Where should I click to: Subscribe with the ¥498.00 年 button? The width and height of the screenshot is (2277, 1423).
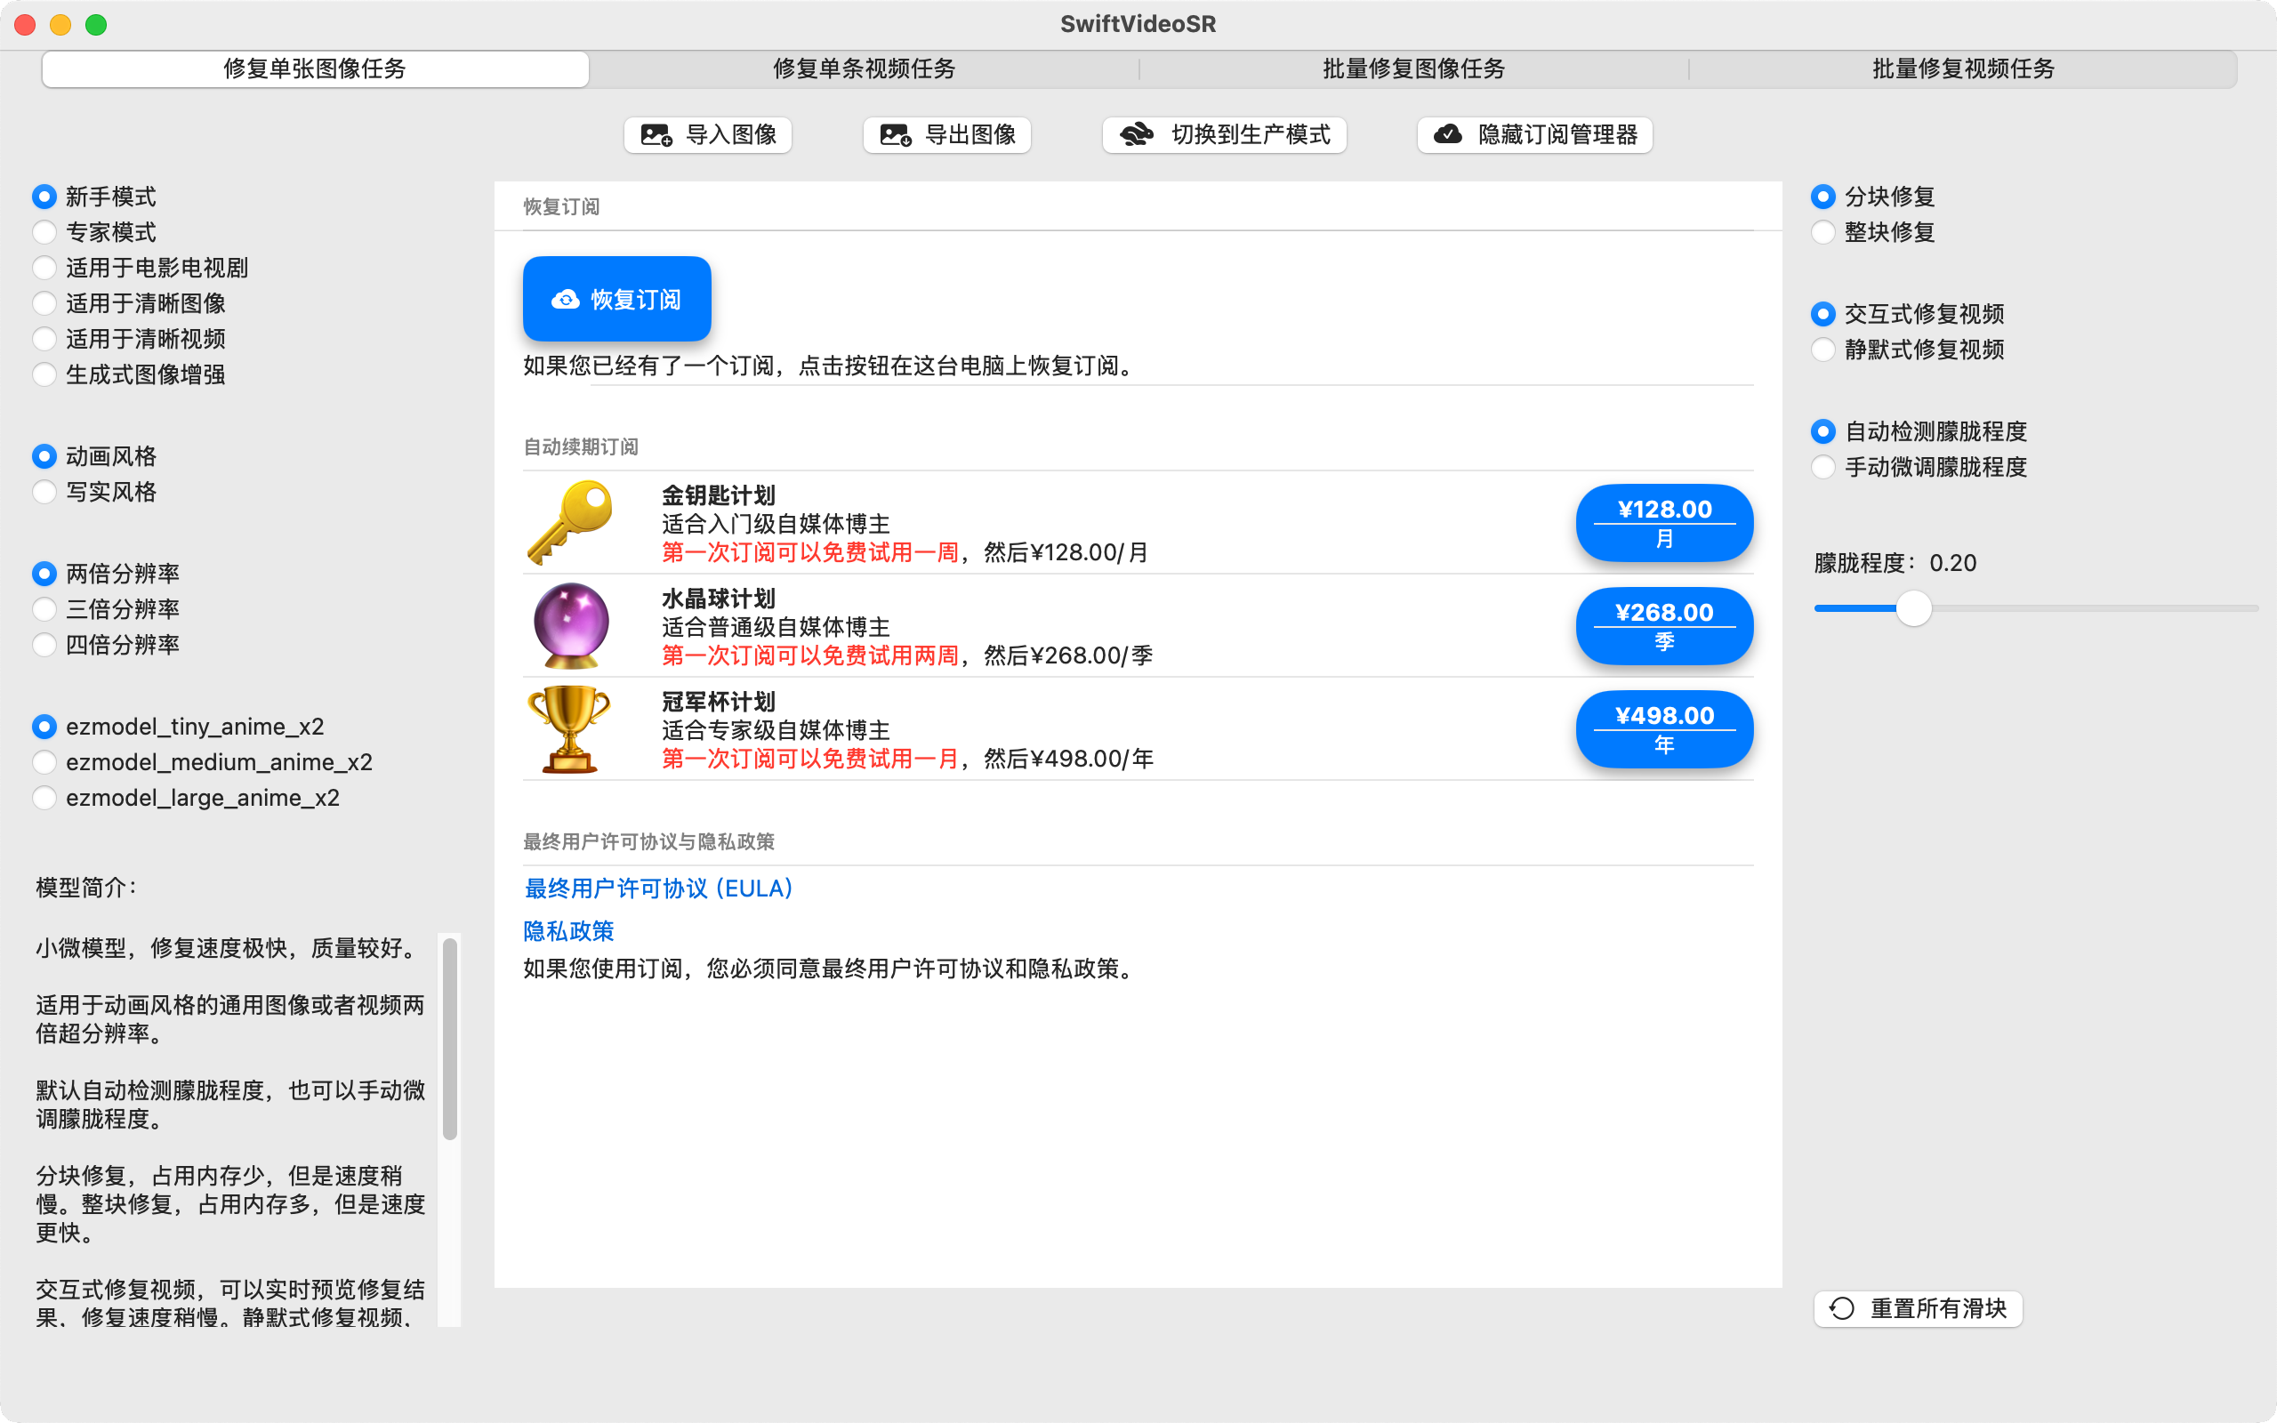click(x=1664, y=729)
